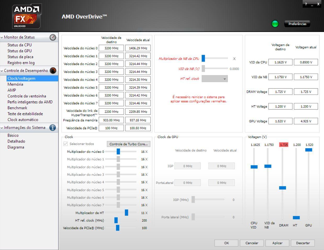
Task: Click HyperTransport current speed 2209.85 MHz
Action: click(138, 112)
